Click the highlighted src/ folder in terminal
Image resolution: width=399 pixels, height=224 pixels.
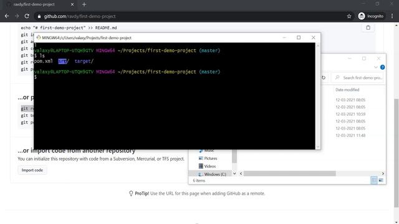pyautogui.click(x=63, y=61)
